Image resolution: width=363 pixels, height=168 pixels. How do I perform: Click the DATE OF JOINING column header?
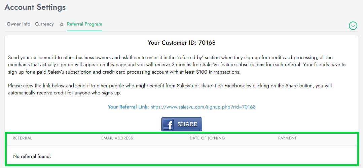(x=207, y=138)
